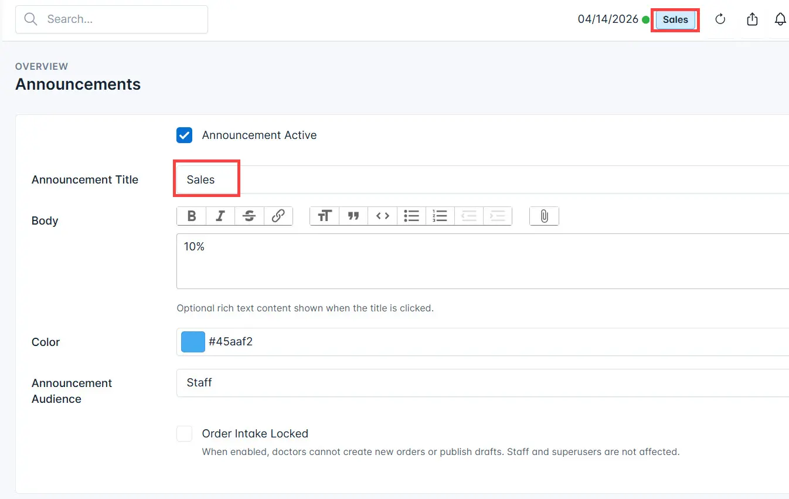Enable Order Intake Locked checkbox
The image size is (789, 499).
185,434
